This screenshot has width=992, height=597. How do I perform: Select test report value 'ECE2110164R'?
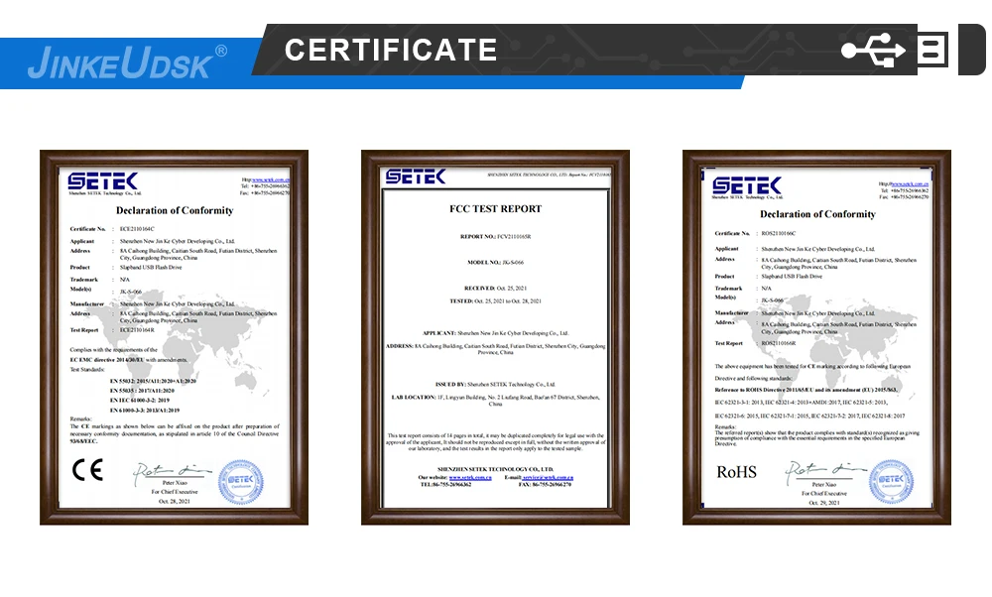click(x=137, y=330)
